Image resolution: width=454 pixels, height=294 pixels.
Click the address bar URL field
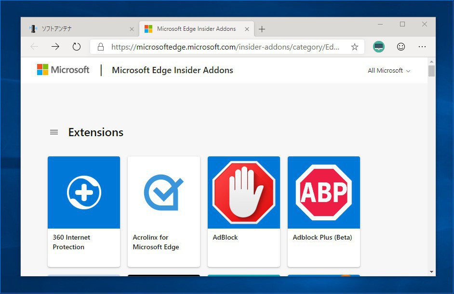tap(225, 47)
